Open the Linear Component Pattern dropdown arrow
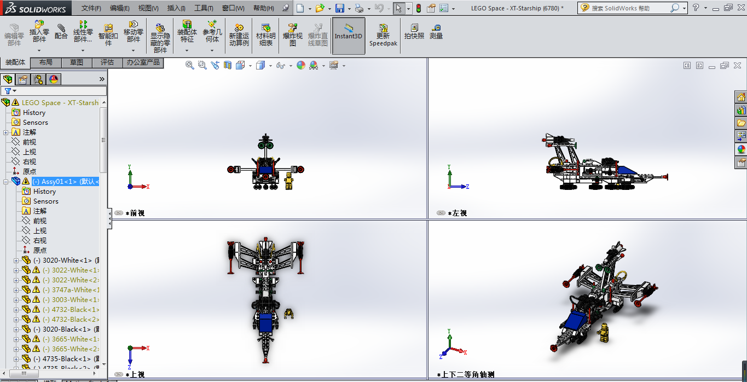The image size is (747, 382). click(83, 50)
